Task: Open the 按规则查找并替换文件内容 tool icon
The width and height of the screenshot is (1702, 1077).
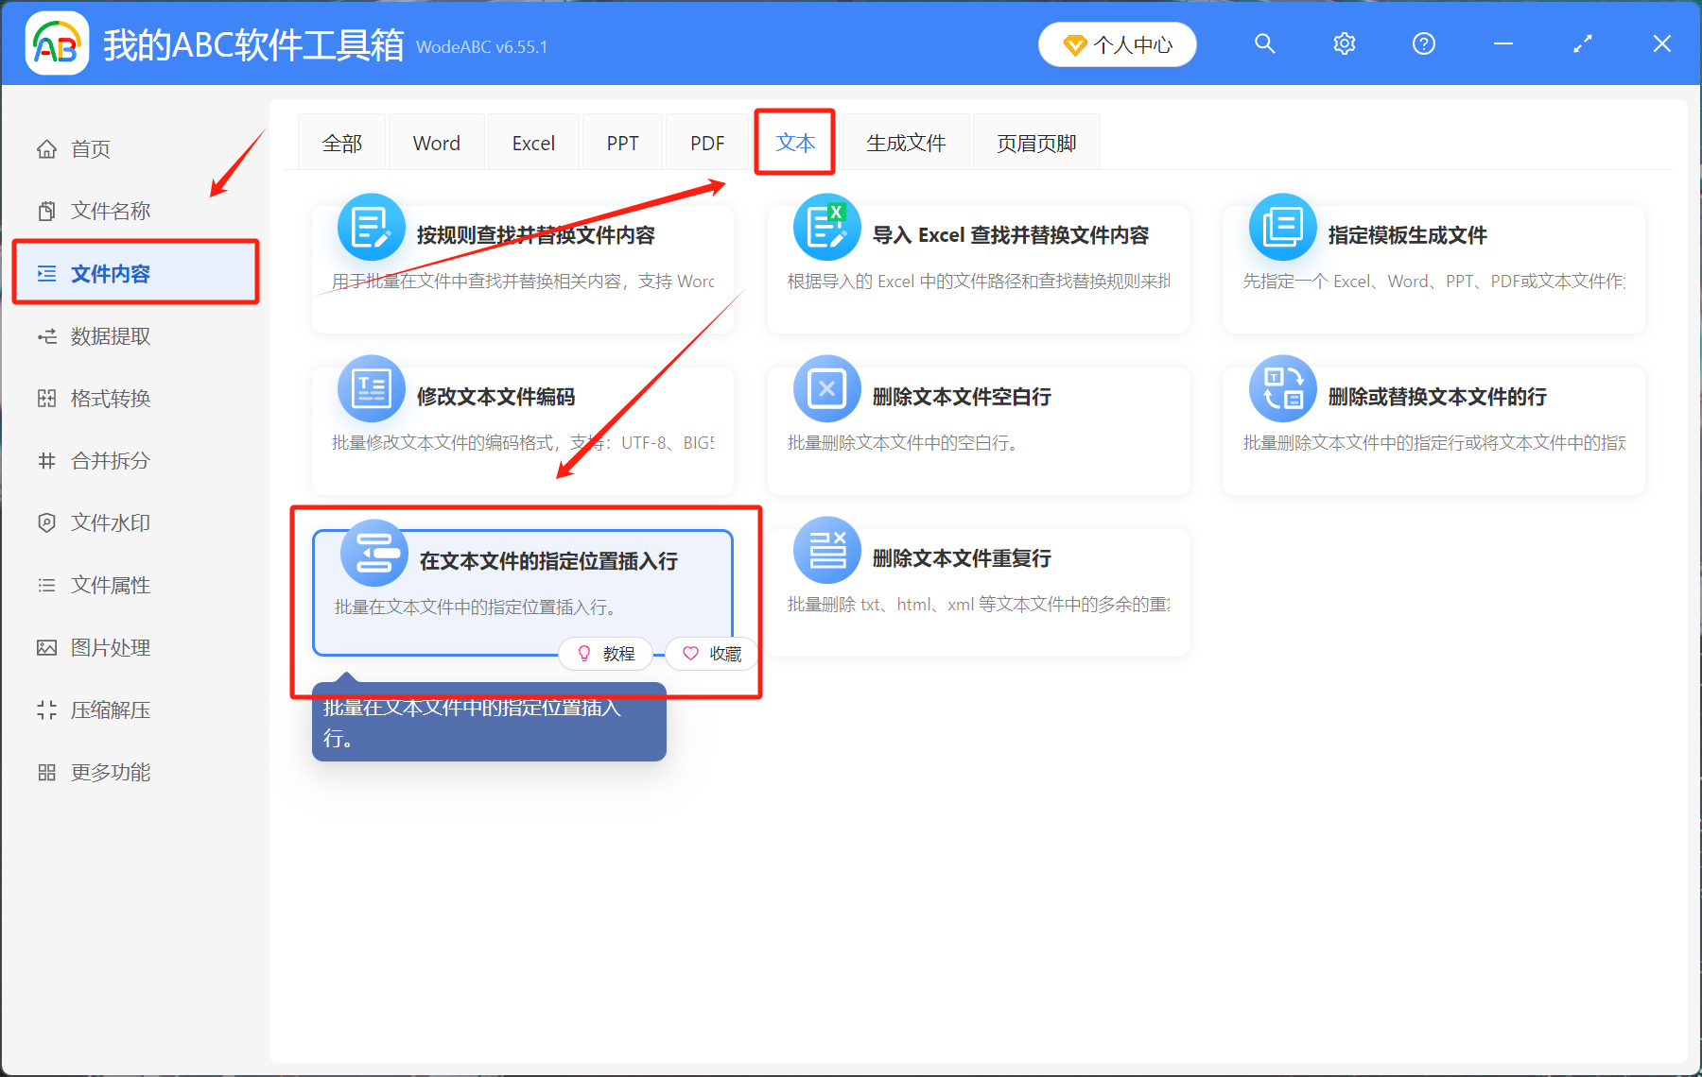Action: click(371, 227)
